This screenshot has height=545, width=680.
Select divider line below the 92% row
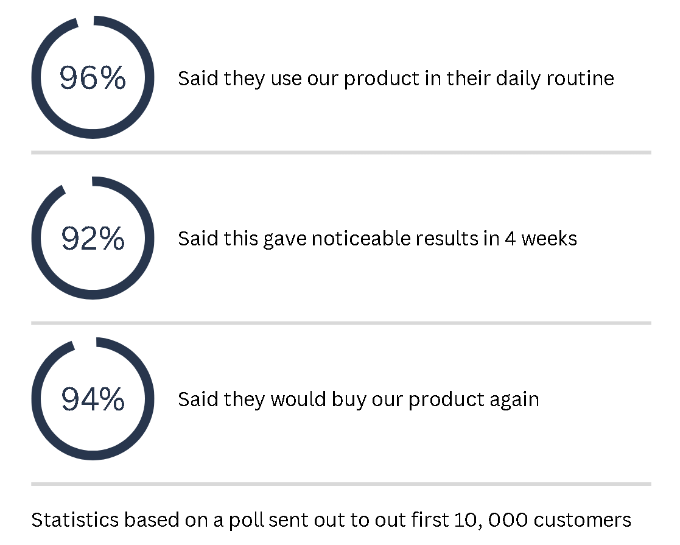coord(342,323)
